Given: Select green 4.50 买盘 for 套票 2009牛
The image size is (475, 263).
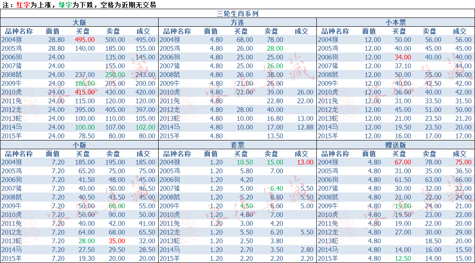Looking at the screenshot, I should point(247,206).
